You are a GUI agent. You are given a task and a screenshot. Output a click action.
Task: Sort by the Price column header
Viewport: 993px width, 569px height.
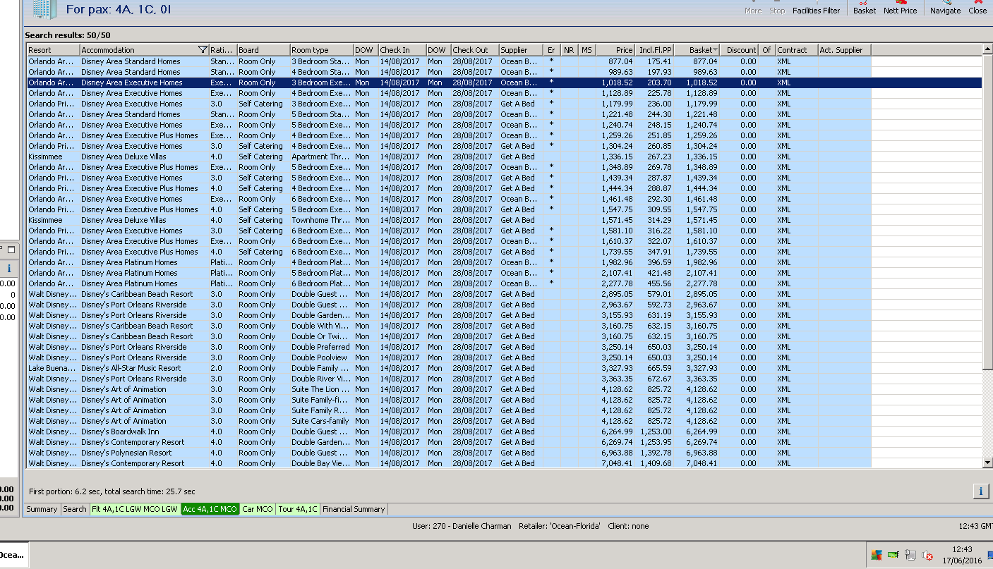(x=615, y=50)
